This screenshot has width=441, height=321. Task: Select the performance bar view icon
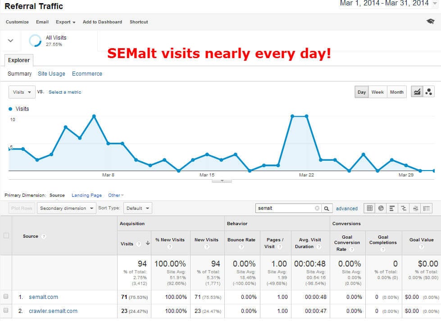(x=392, y=208)
